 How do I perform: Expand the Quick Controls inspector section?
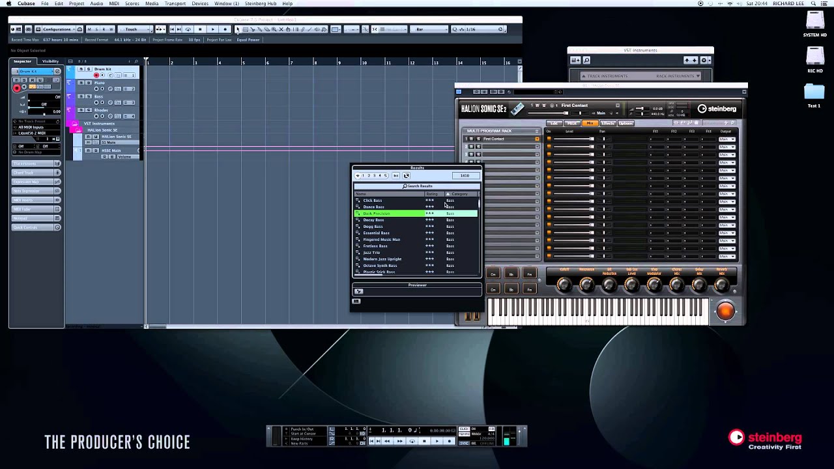[x=36, y=227]
